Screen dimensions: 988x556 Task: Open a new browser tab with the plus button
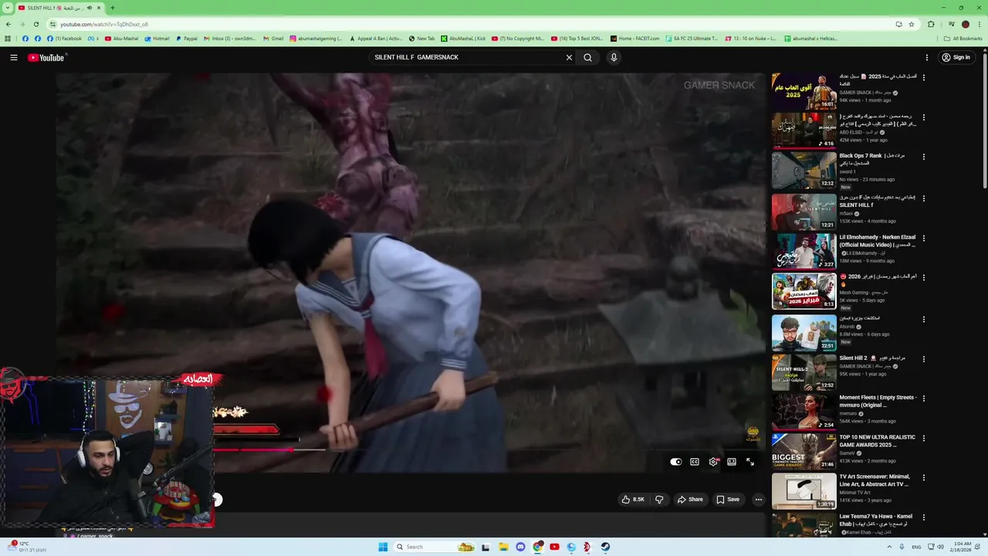click(x=113, y=8)
